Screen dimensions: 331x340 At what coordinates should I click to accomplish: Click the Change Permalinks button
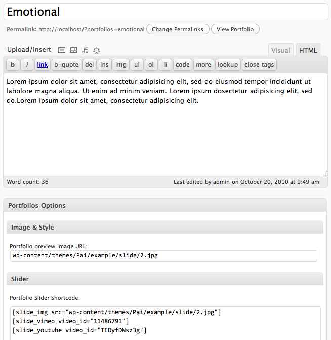(x=177, y=29)
